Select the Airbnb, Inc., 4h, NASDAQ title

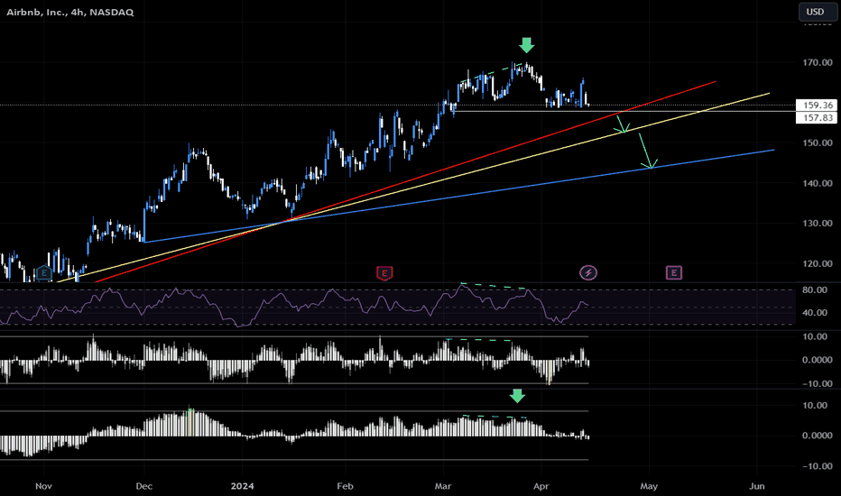70,12
